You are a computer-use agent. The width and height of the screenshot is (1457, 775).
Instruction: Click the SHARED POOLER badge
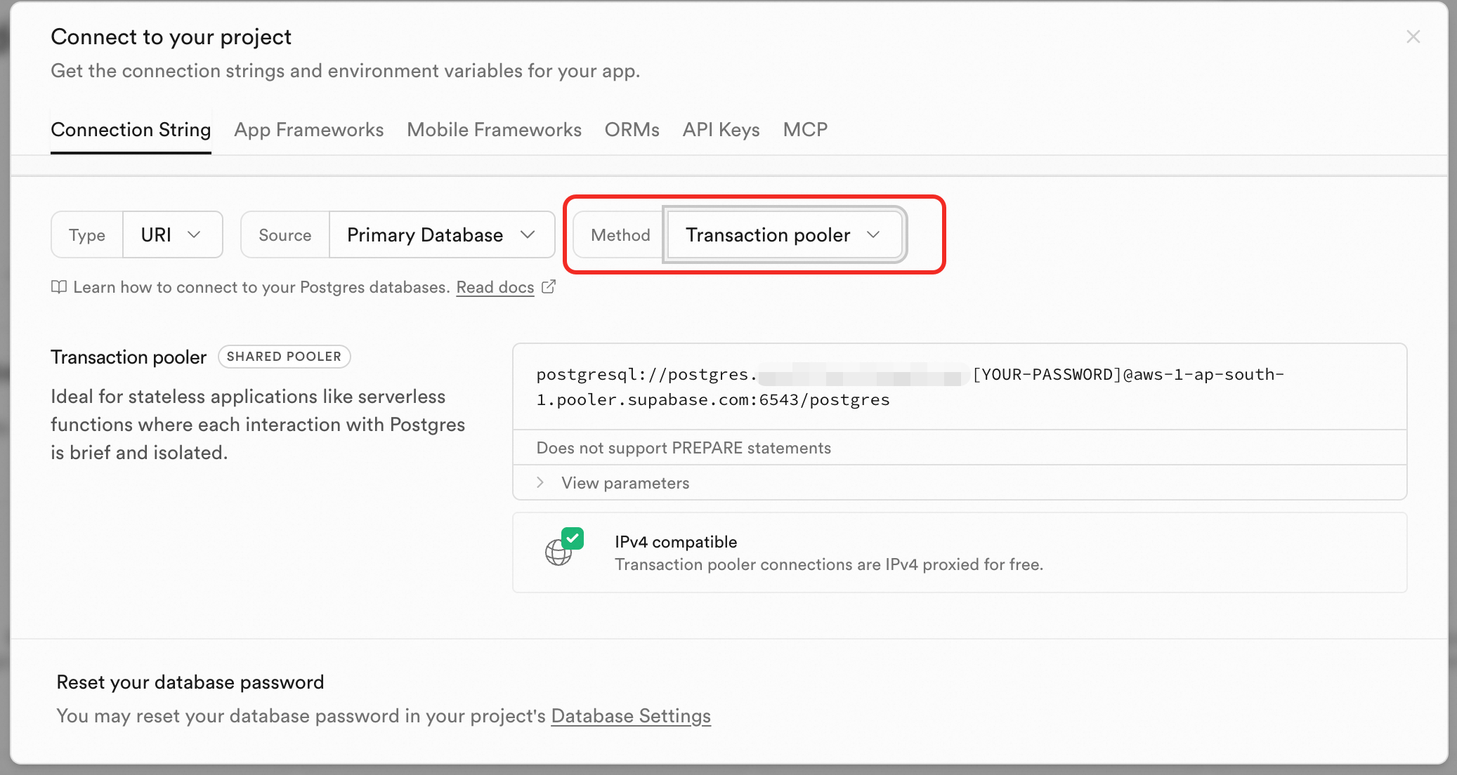click(284, 357)
